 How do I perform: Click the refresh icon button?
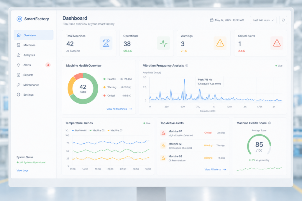pos(283,20)
